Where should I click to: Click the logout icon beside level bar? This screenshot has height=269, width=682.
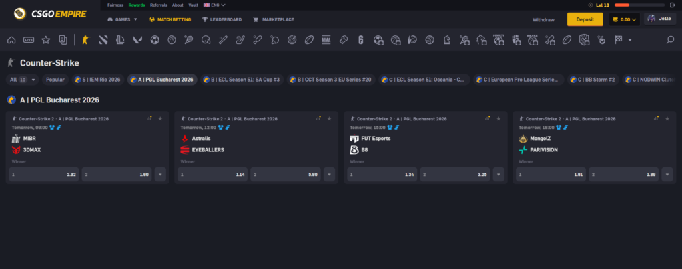pyautogui.click(x=673, y=5)
